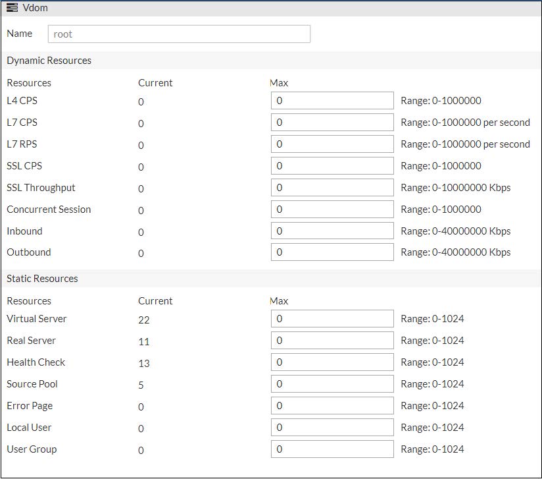Viewport: 542px width, 479px height.
Task: Click the L7 RPS label
Action: pyautogui.click(x=22, y=144)
